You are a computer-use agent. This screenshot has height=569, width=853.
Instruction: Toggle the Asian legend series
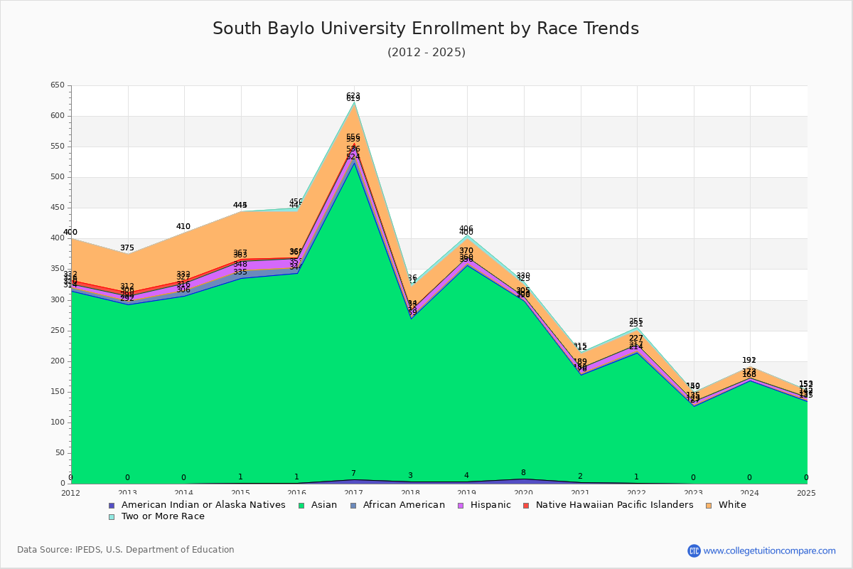[318, 505]
